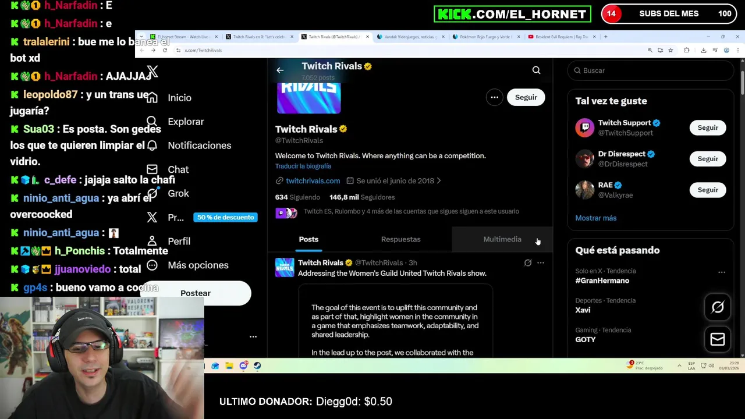Viewport: 745px width, 419px height.
Task: Open the three-dot account menu under Postear
Action: [253, 336]
